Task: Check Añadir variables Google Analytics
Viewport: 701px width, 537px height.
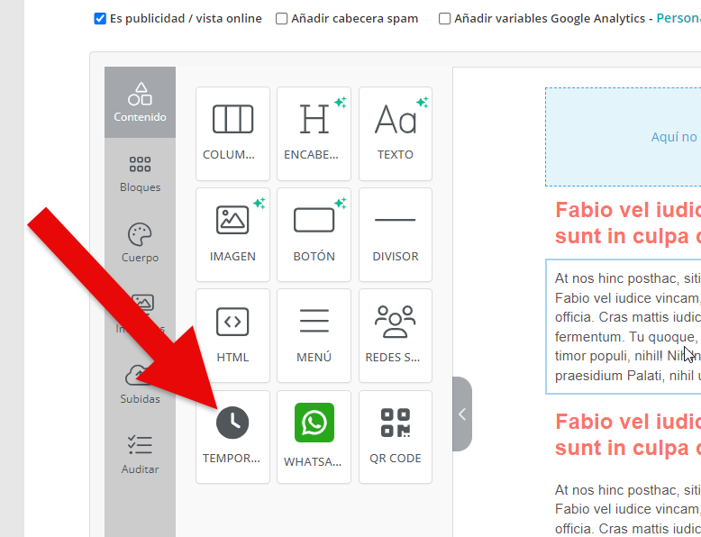Action: point(445,19)
